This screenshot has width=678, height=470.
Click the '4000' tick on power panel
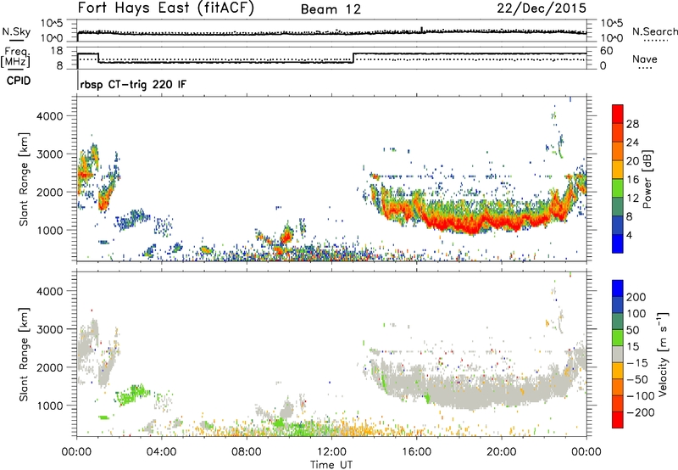tap(49, 116)
